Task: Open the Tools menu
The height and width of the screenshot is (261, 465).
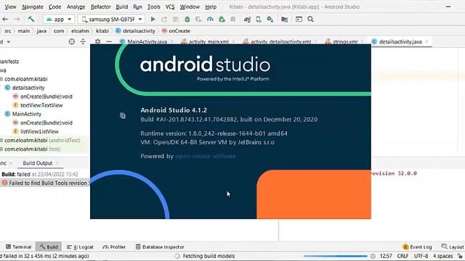Action: point(154,7)
